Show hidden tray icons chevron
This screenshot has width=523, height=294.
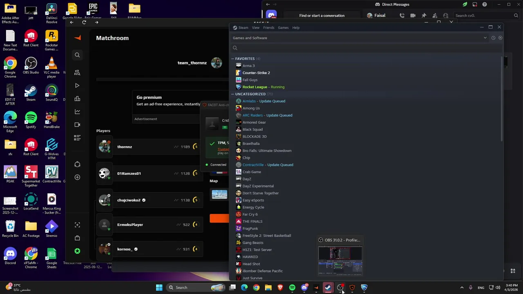462,287
